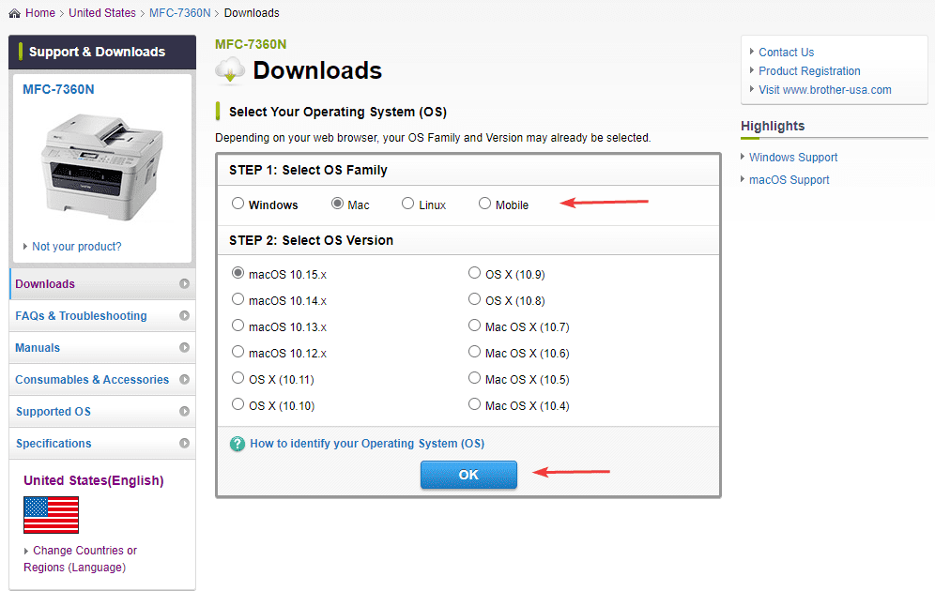This screenshot has height=591, width=935.
Task: Click the help question mark icon
Action: [x=238, y=444]
